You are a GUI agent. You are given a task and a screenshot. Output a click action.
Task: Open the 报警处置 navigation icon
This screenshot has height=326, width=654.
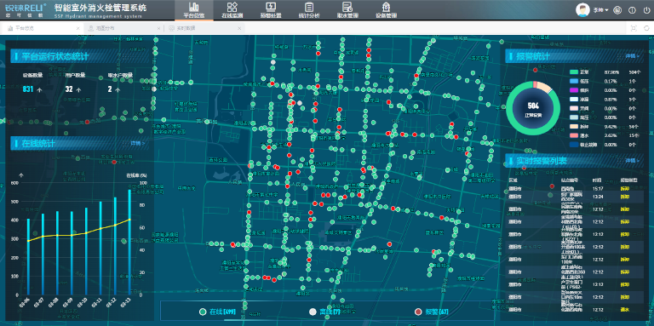[271, 7]
